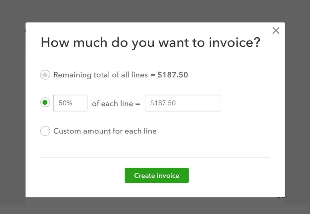Click the 'of each line =' text
Viewport: 310px width, 214px height.
tap(116, 103)
